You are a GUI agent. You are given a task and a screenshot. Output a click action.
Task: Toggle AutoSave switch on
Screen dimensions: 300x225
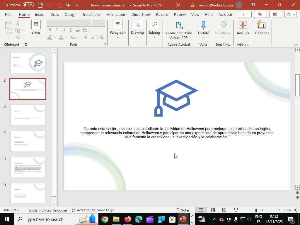28,5
